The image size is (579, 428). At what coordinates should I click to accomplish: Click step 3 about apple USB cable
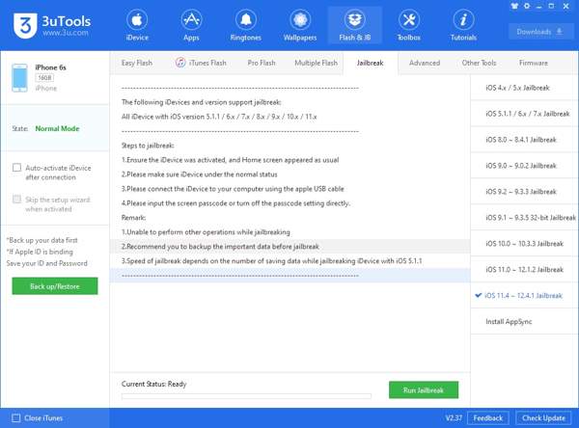pyautogui.click(x=233, y=189)
